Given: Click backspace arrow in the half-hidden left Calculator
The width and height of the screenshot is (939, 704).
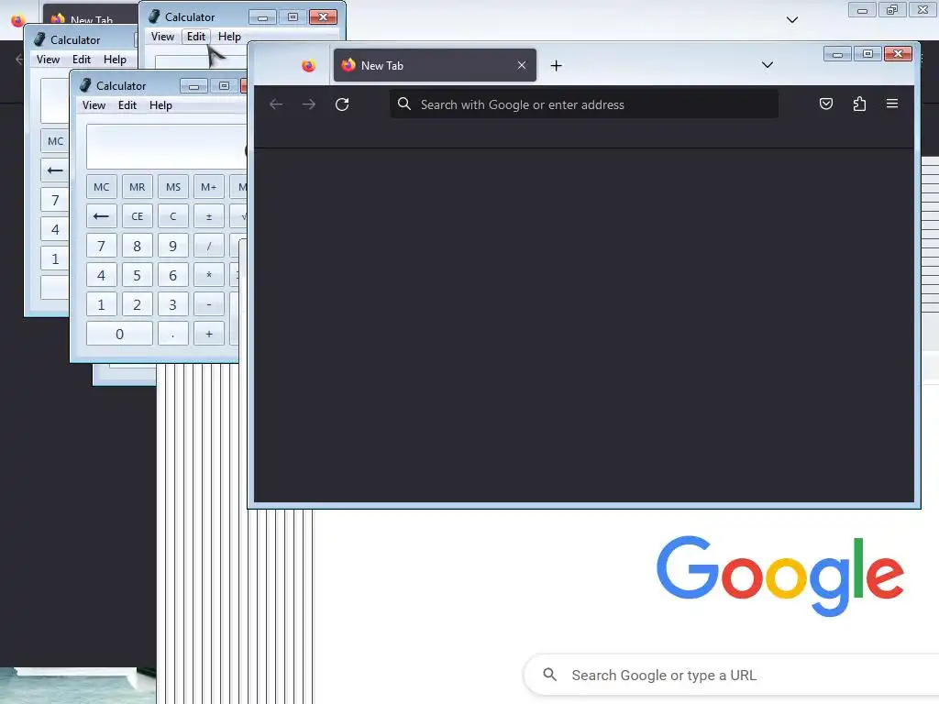Looking at the screenshot, I should [56, 170].
